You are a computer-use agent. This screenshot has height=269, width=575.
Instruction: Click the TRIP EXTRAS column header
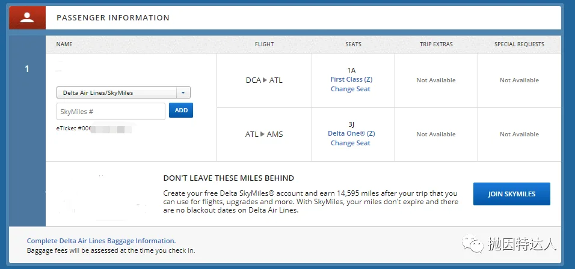pos(437,44)
